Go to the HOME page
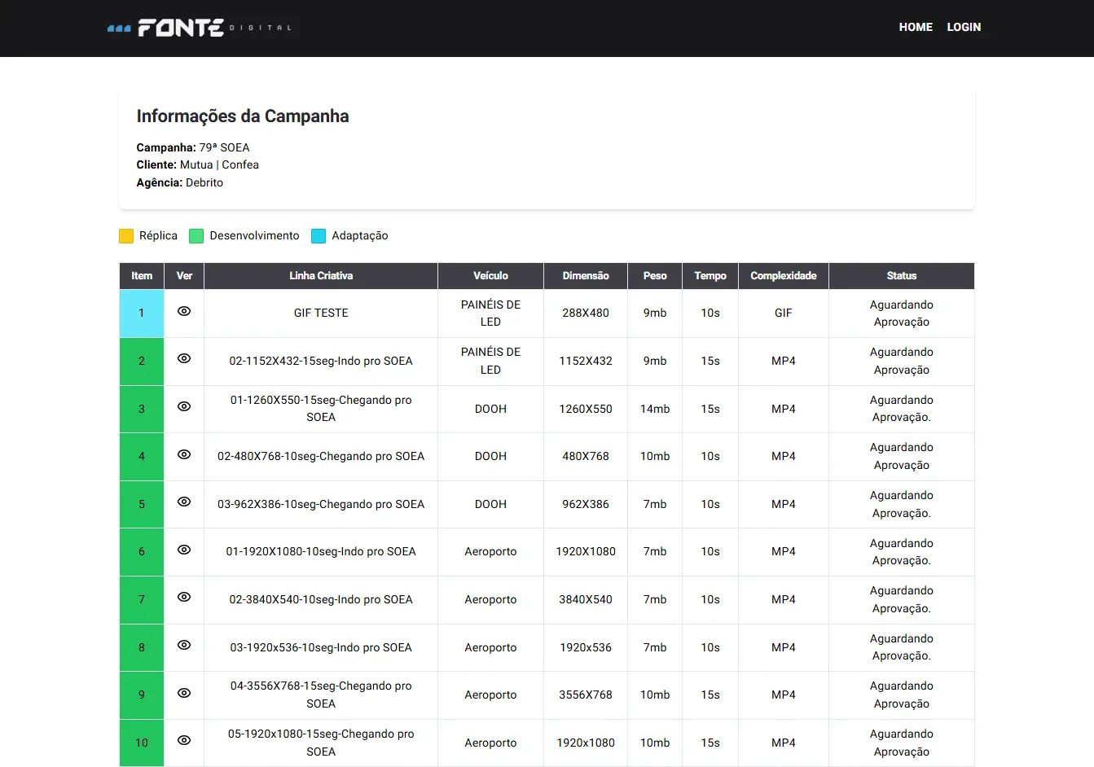Viewport: 1094px width, 767px height. pos(916,27)
